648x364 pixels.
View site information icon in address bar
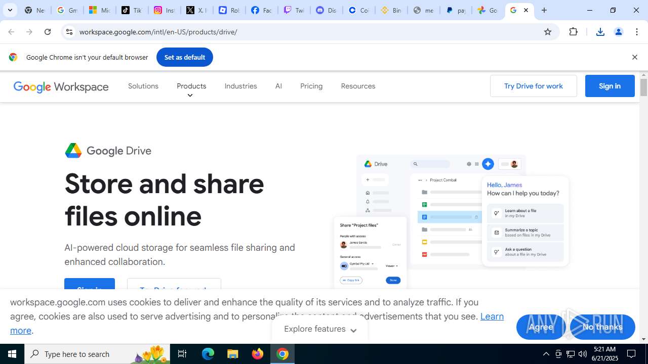tap(69, 32)
